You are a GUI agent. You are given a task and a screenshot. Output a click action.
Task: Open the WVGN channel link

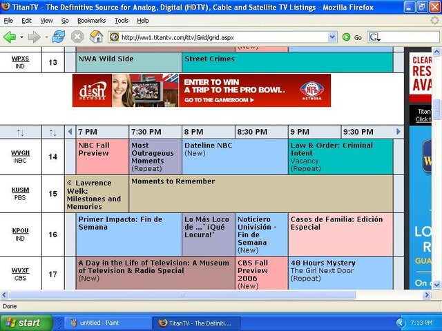tap(20, 153)
